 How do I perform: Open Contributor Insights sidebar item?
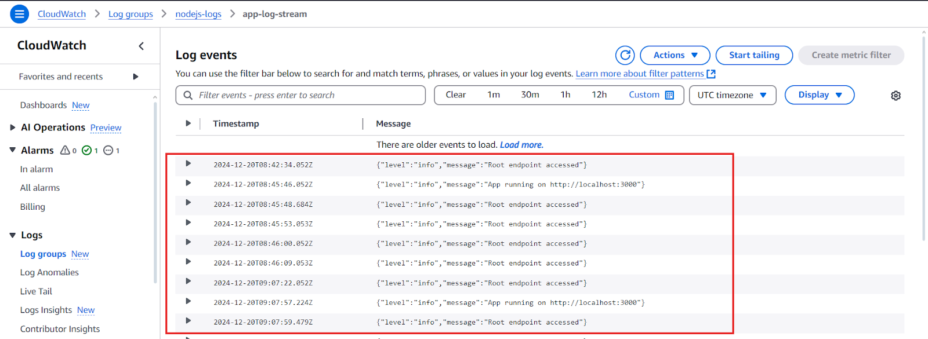60,329
